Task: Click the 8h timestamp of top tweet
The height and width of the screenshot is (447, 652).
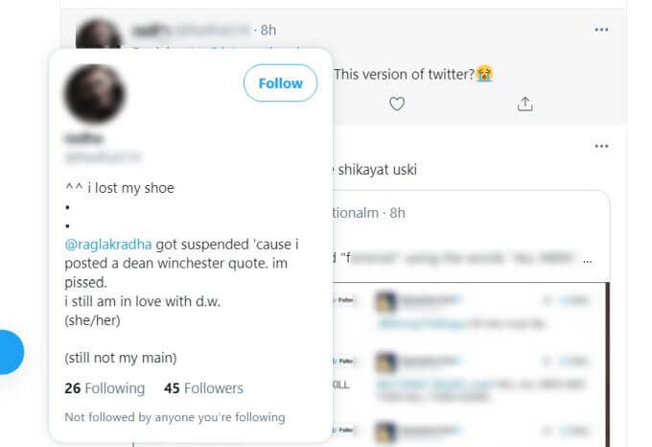Action: click(268, 30)
